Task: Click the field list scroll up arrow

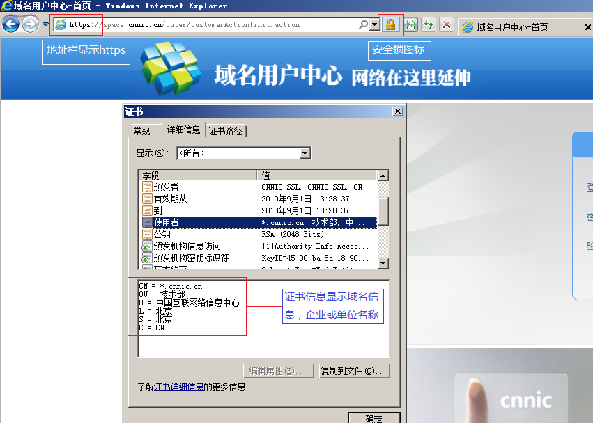Action: 383,176
